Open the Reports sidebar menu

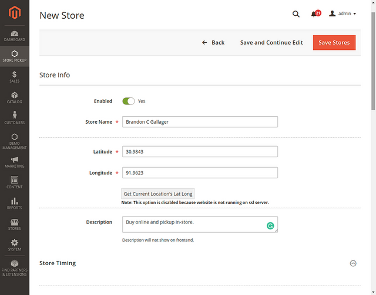(x=14, y=204)
